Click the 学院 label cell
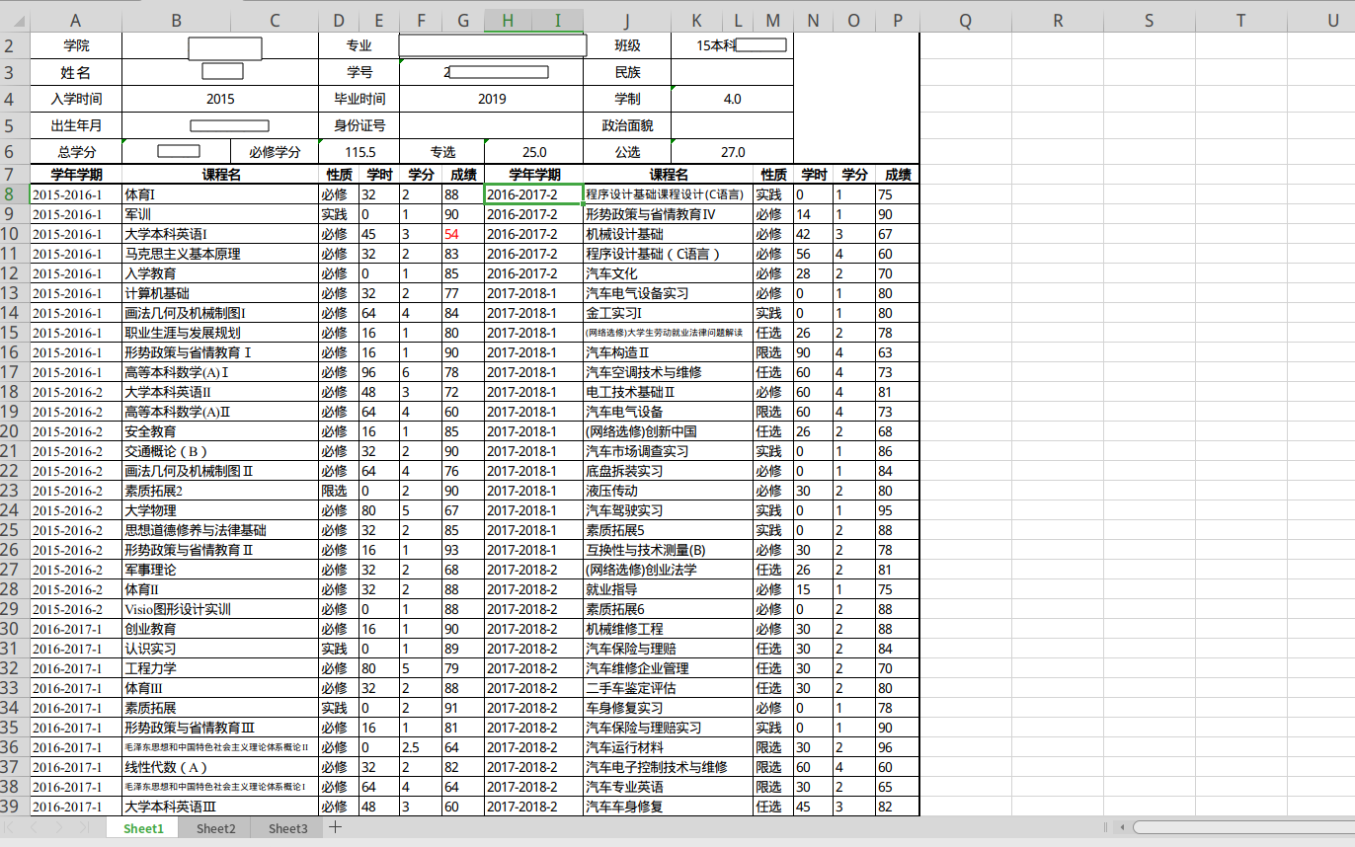 (x=75, y=45)
